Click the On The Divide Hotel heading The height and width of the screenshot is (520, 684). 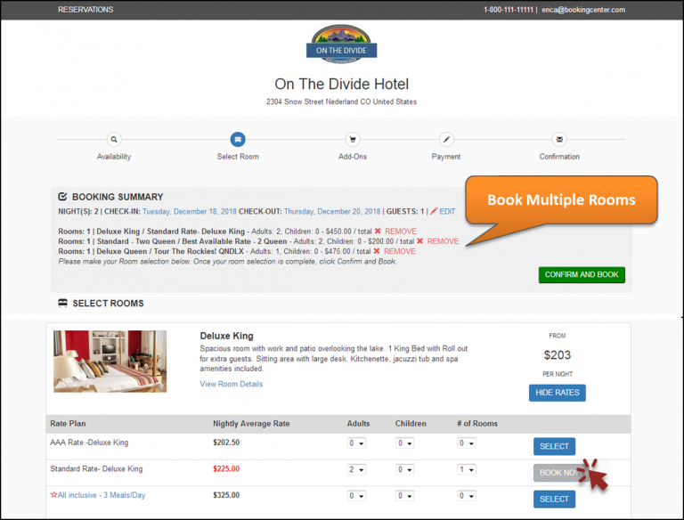[342, 84]
